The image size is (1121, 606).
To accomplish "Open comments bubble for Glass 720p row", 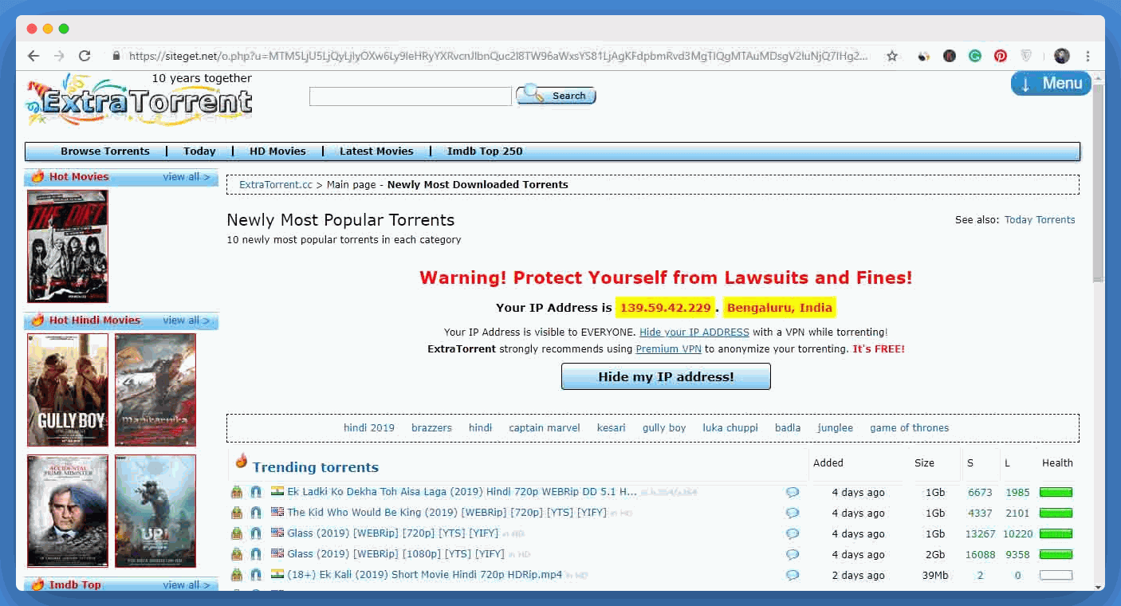I will (x=793, y=534).
